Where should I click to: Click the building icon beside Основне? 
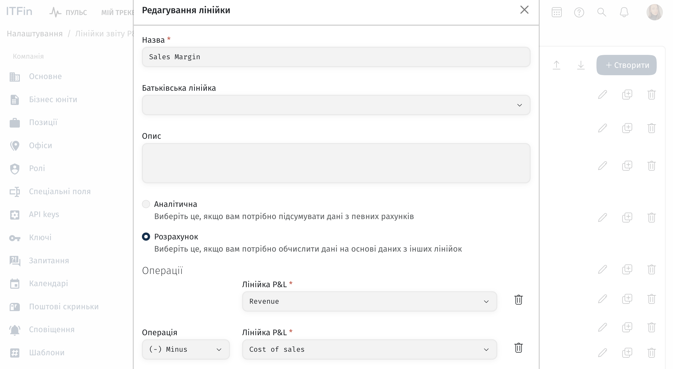pyautogui.click(x=15, y=77)
